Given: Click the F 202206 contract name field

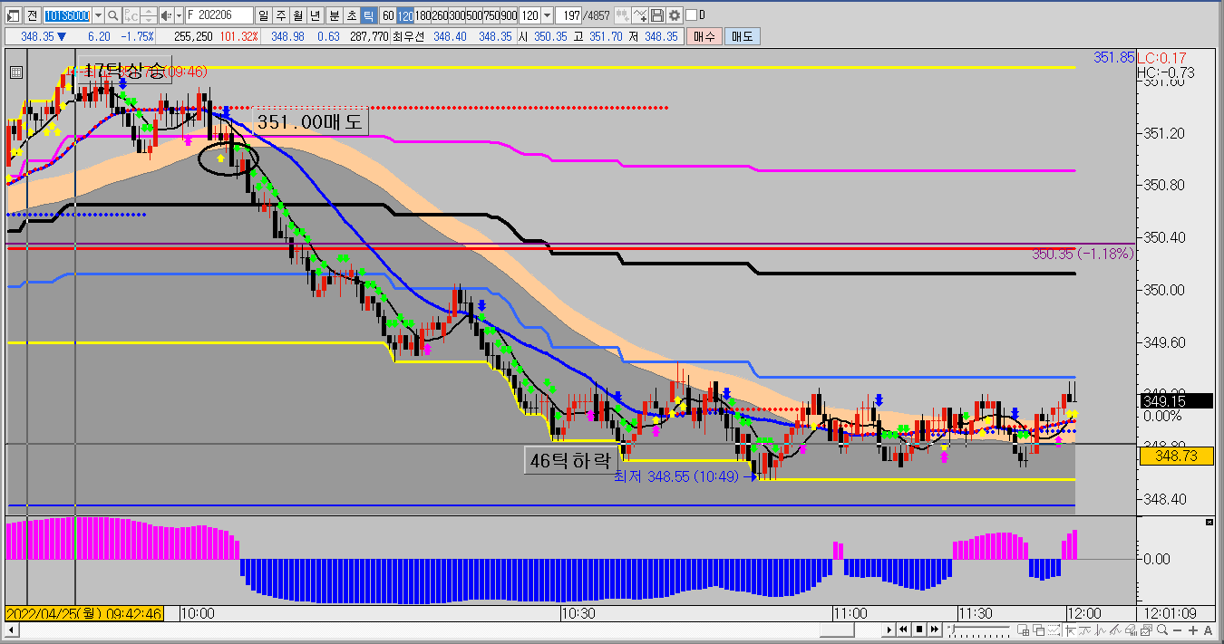Looking at the screenshot, I should click(x=219, y=15).
